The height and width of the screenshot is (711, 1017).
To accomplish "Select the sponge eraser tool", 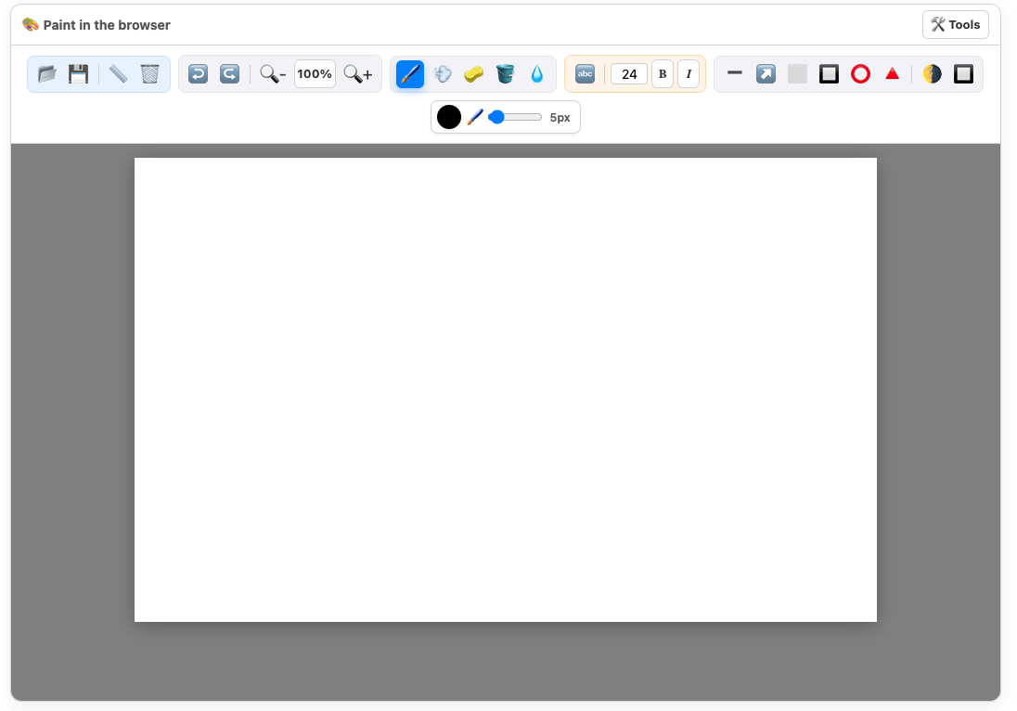I will click(473, 74).
